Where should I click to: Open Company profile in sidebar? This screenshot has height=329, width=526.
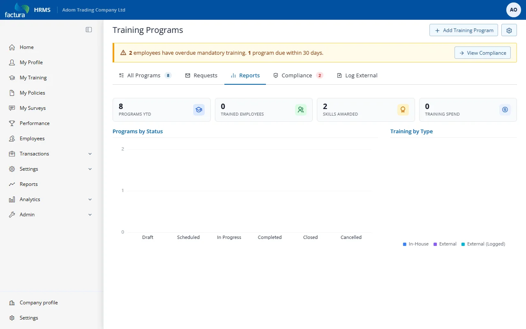tap(52, 303)
